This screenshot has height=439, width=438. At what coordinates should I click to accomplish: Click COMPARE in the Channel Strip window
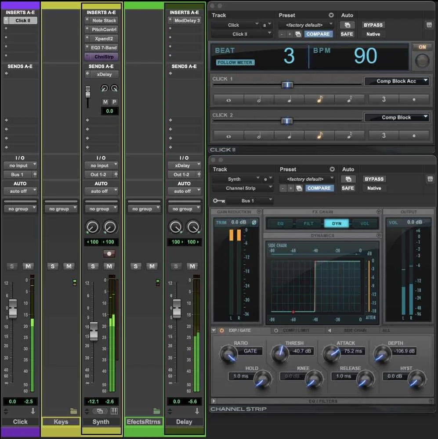point(319,188)
